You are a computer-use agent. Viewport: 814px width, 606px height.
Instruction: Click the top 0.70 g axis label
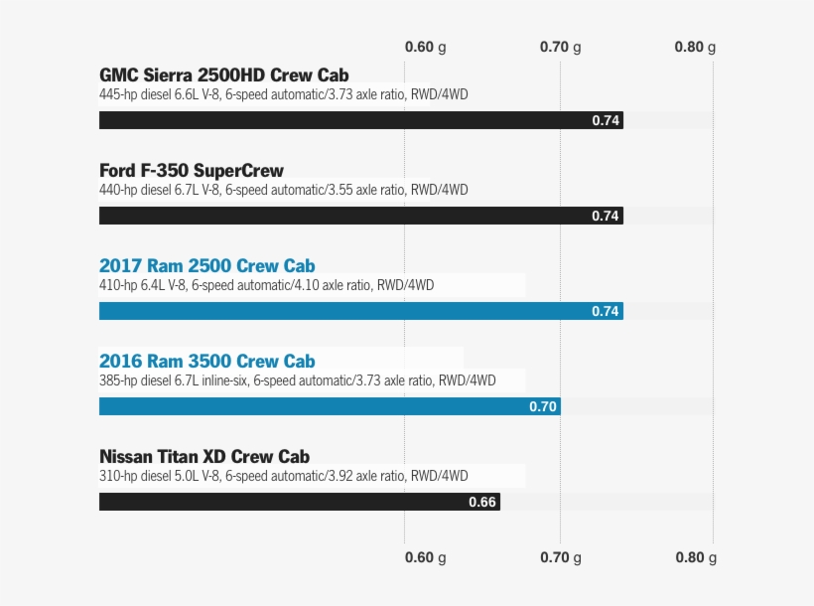[x=560, y=48]
